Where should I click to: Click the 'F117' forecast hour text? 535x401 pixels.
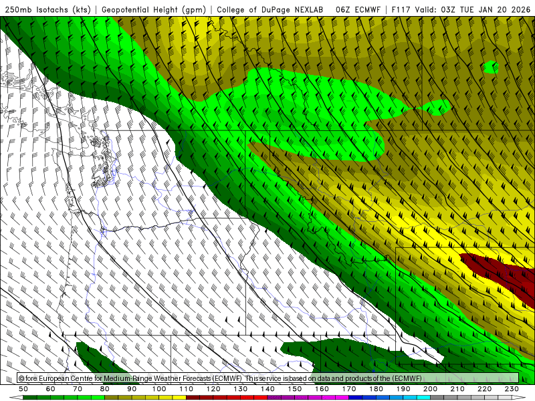coord(401,10)
